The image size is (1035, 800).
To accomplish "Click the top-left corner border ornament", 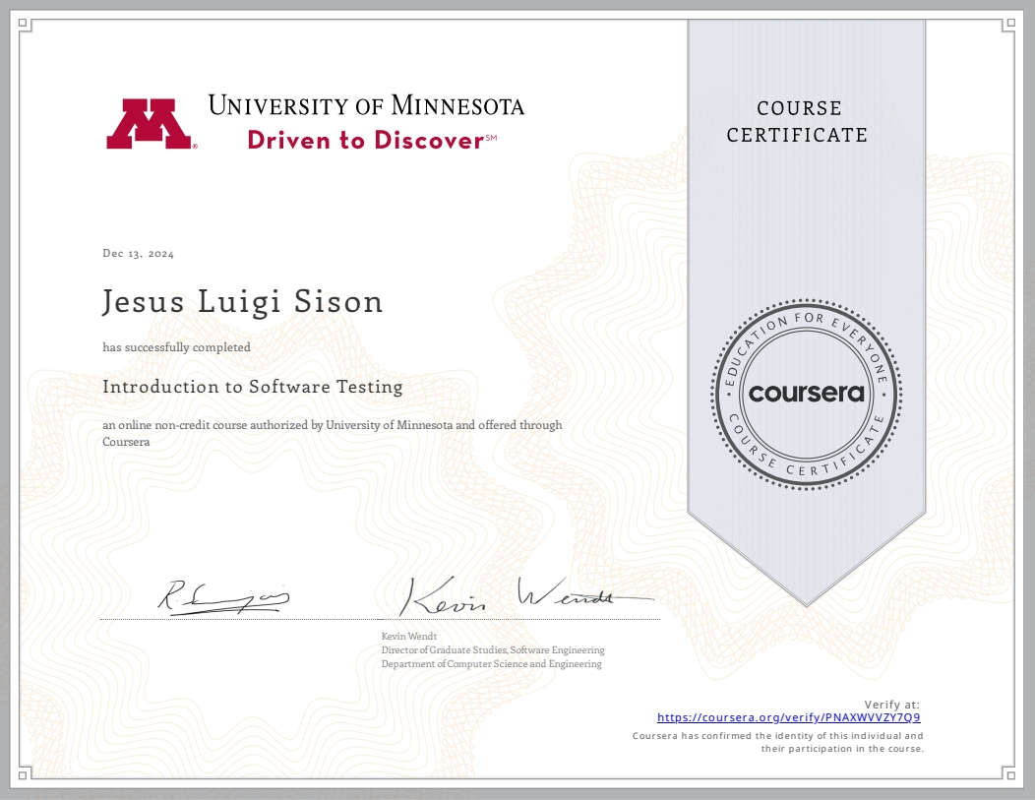I will (x=26, y=27).
